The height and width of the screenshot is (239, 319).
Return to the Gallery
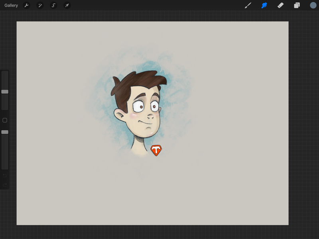(x=11, y=6)
